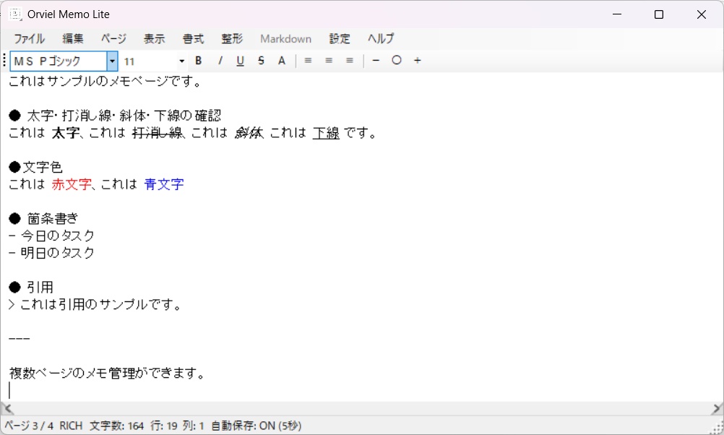Click the Orviel Memo Lite app icon
The width and height of the screenshot is (724, 435).
[x=15, y=14]
